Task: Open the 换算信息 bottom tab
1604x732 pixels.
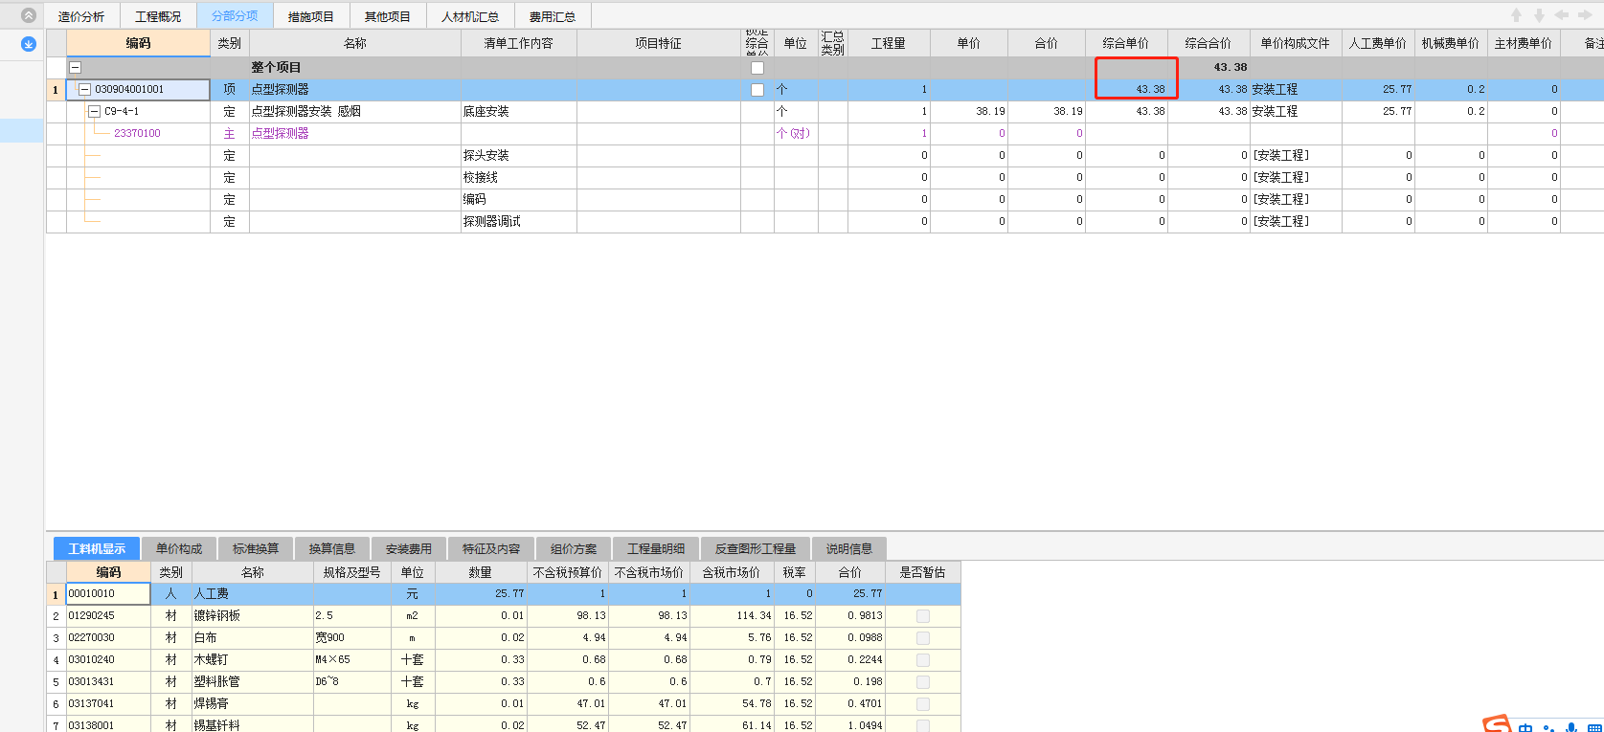Action: (x=332, y=548)
